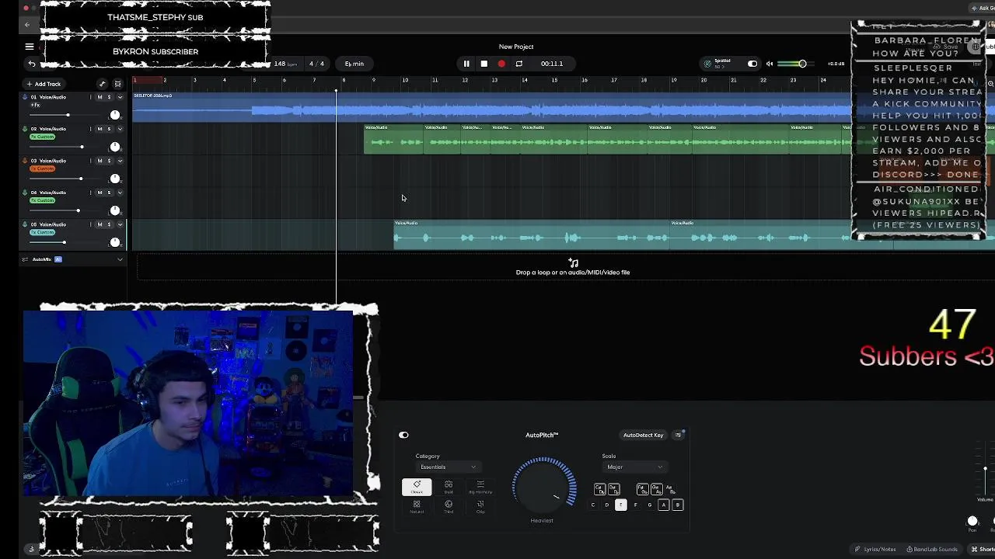The width and height of the screenshot is (995, 559).
Task: Start recording with the red record button
Action: (x=501, y=64)
